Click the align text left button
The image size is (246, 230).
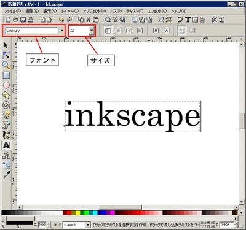tap(108, 31)
